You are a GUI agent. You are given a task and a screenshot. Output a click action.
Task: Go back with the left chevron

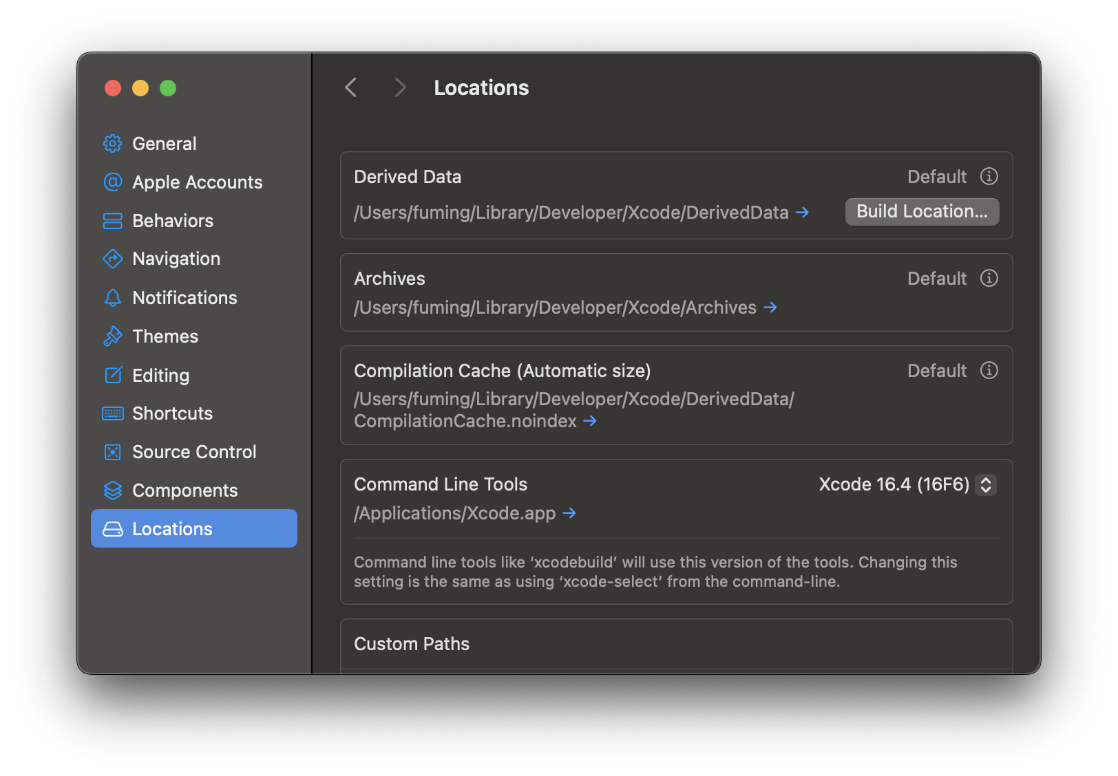351,87
